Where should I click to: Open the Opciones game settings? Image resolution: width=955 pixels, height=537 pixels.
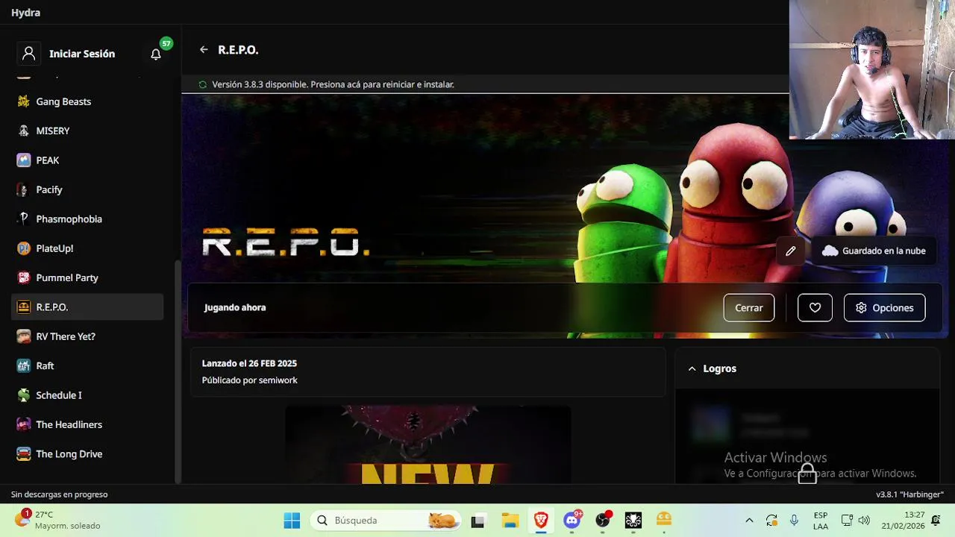(x=884, y=307)
